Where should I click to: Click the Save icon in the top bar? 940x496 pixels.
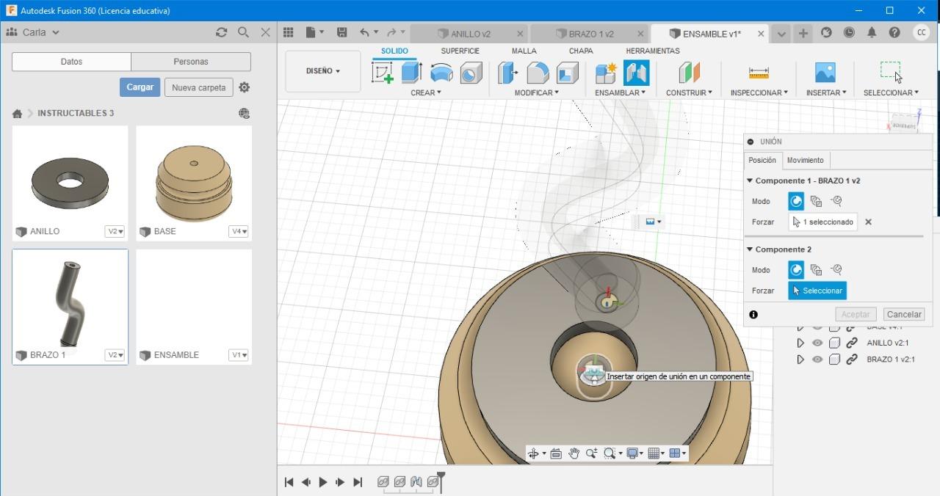point(341,32)
